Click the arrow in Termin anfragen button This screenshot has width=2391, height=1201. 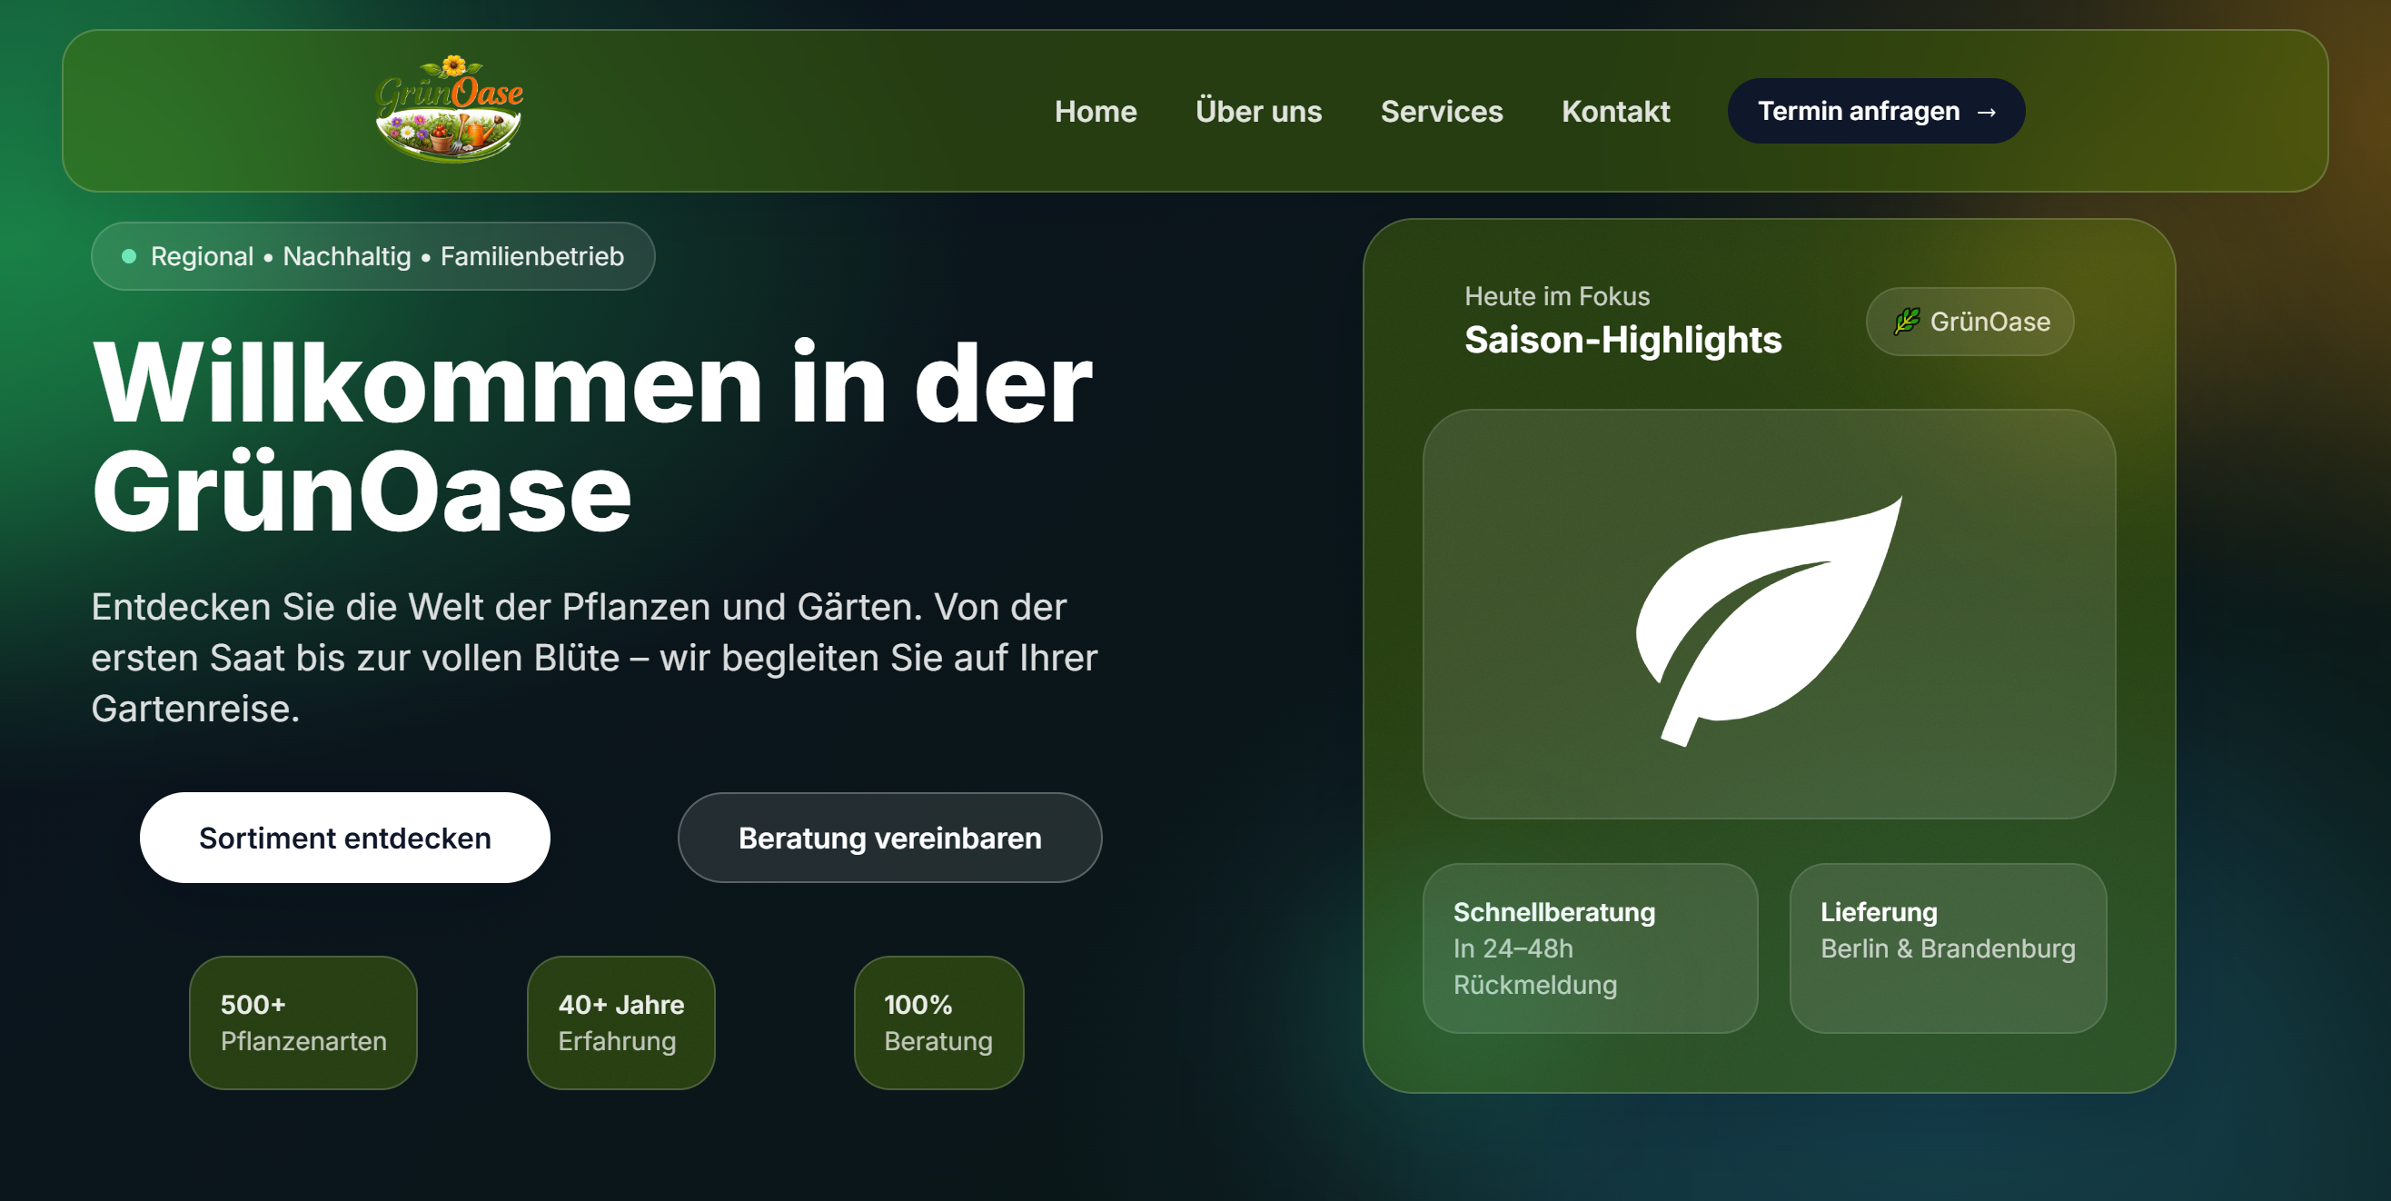[1987, 113]
